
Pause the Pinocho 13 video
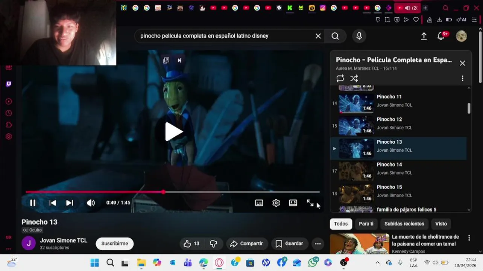(33, 203)
